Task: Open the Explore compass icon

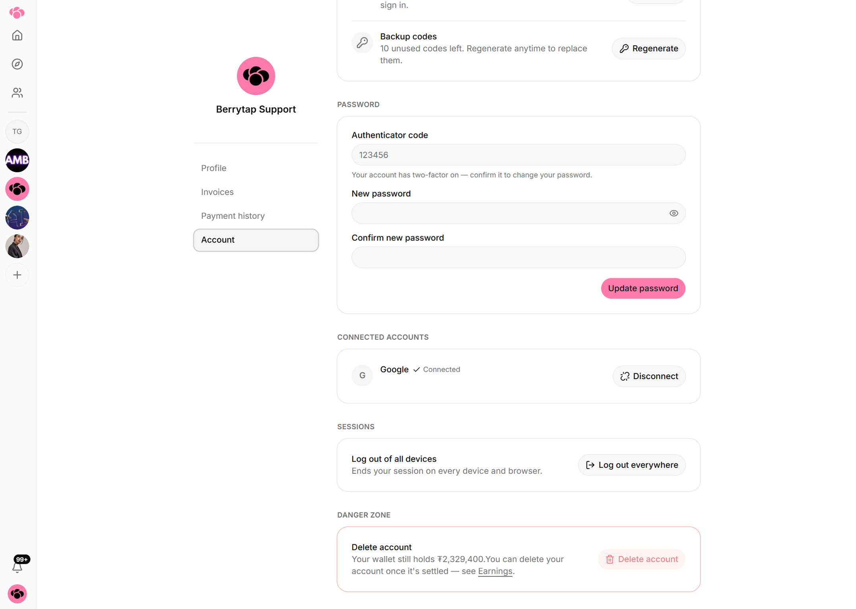Action: pos(17,64)
